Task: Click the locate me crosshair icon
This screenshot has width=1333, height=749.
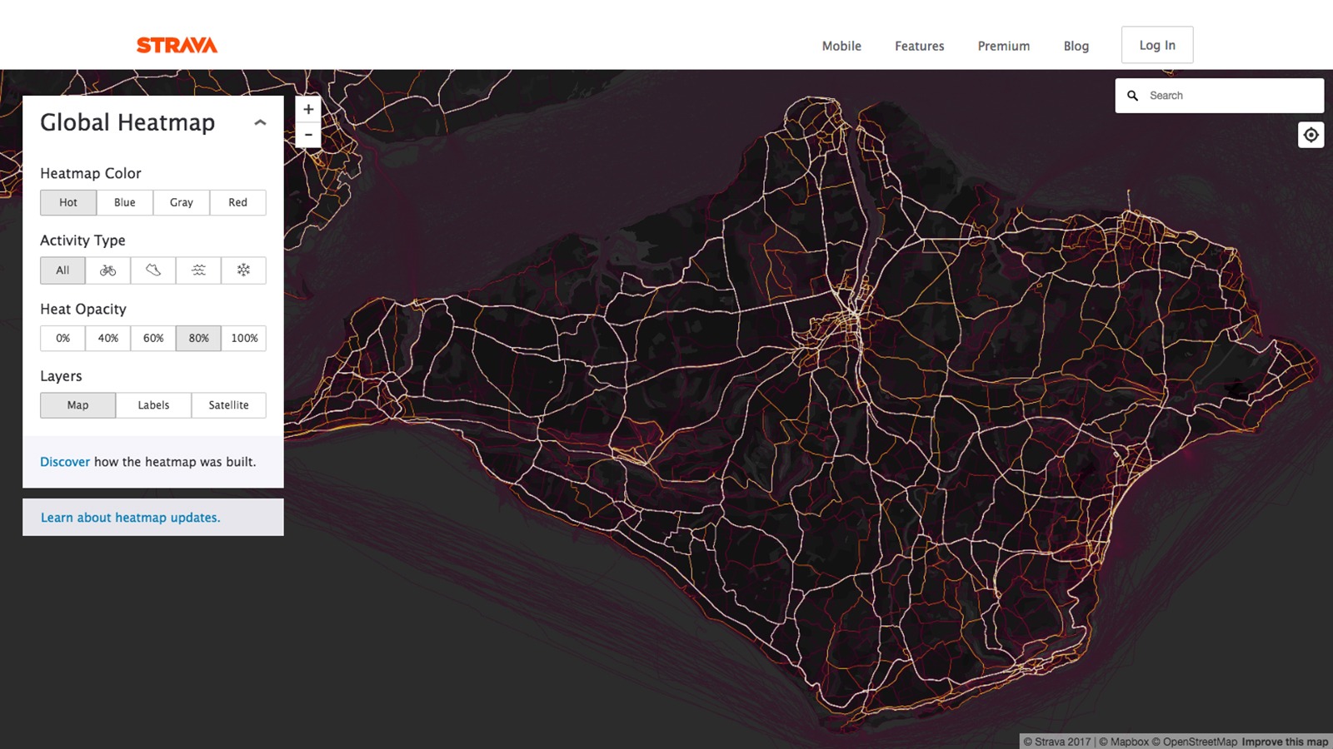Action: (x=1311, y=135)
